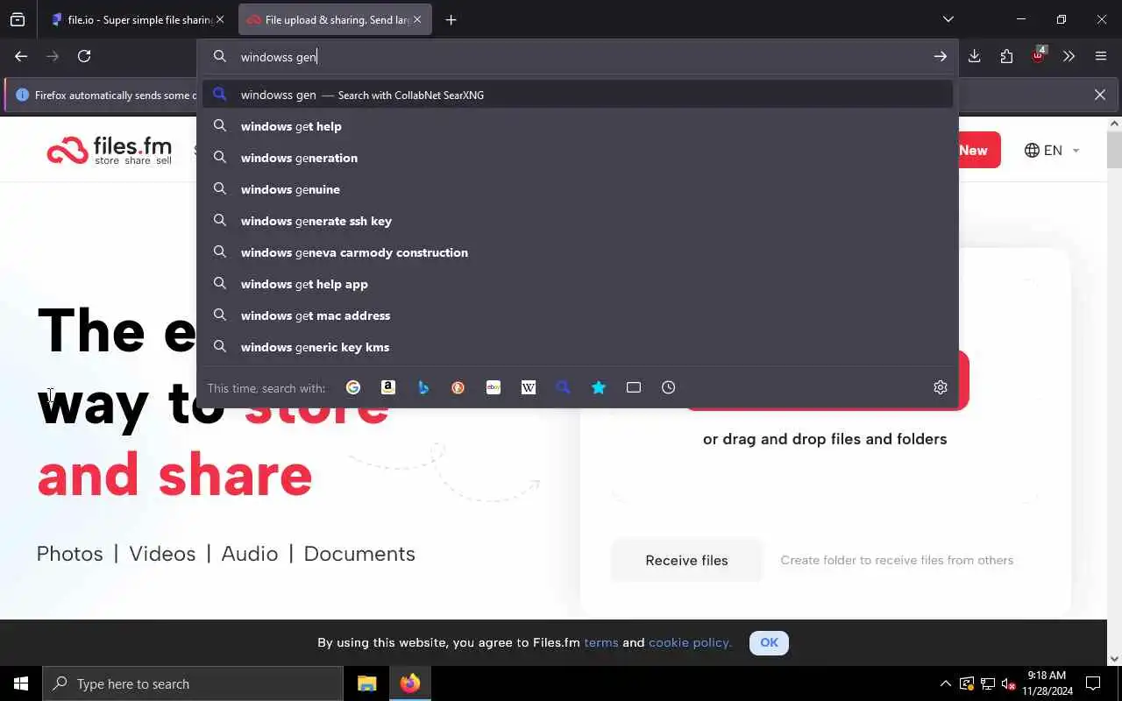The image size is (1122, 701).
Task: Search with Amazon one-off engine icon
Action: coord(388,387)
